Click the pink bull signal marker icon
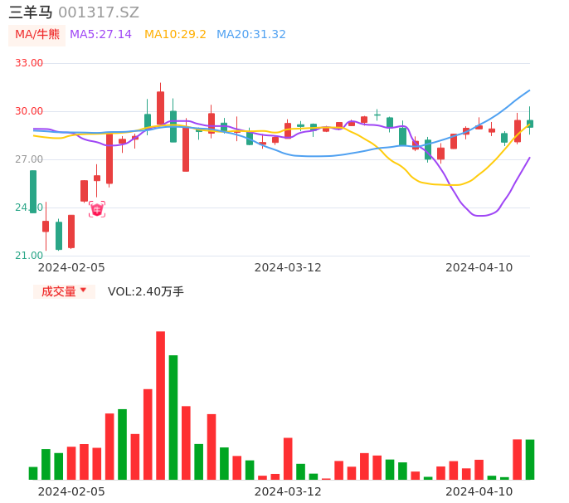 [x=97, y=210]
